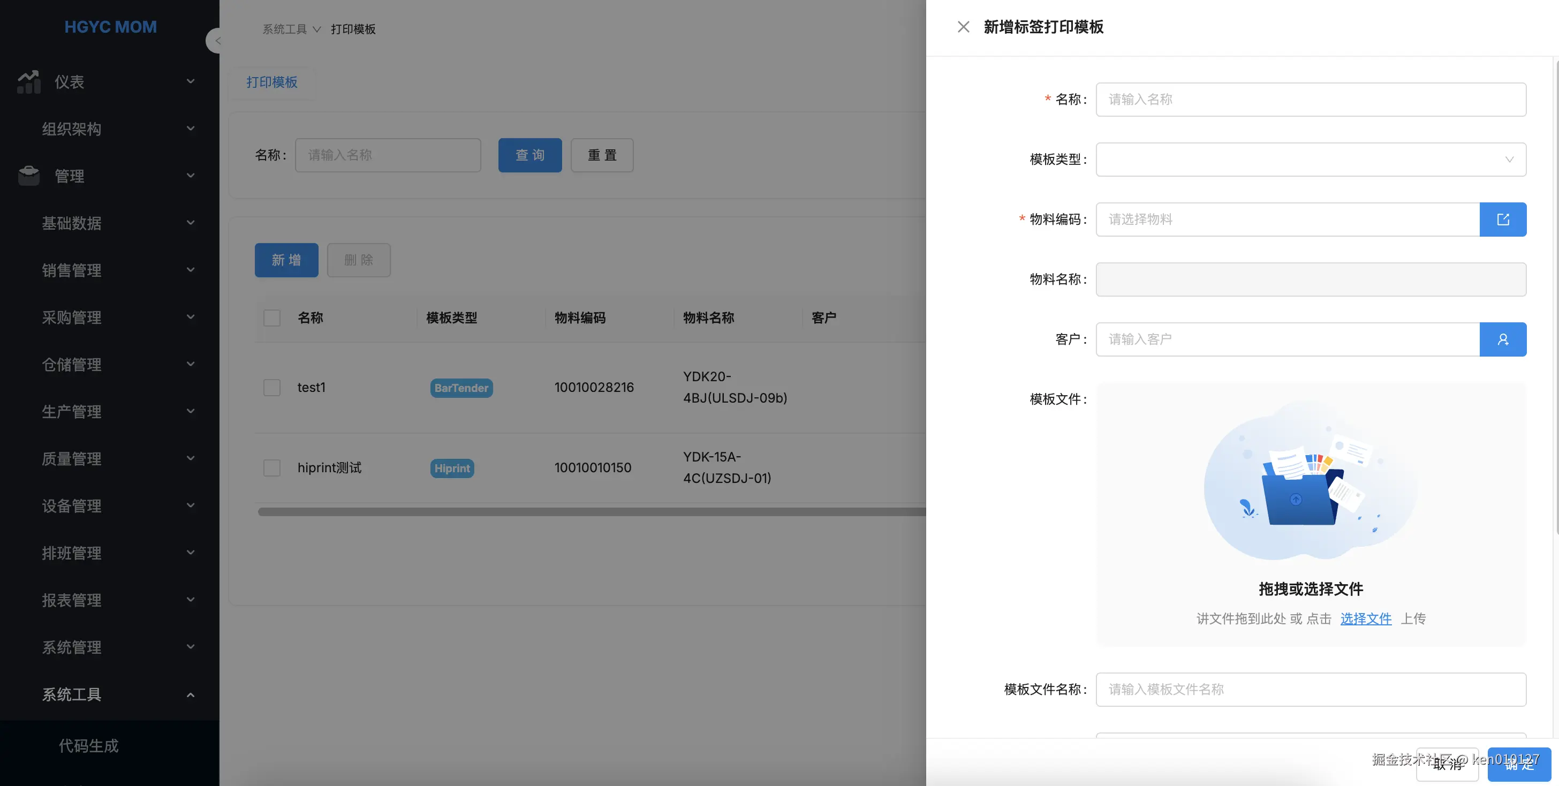
Task: Click the customer select icon button
Action: (x=1502, y=339)
